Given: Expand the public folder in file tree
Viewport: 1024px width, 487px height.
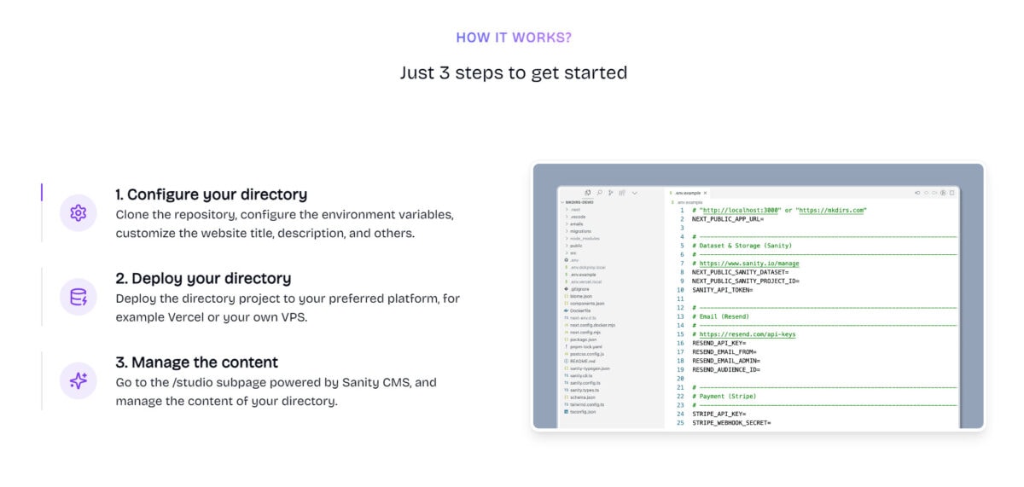Looking at the screenshot, I should point(576,246).
